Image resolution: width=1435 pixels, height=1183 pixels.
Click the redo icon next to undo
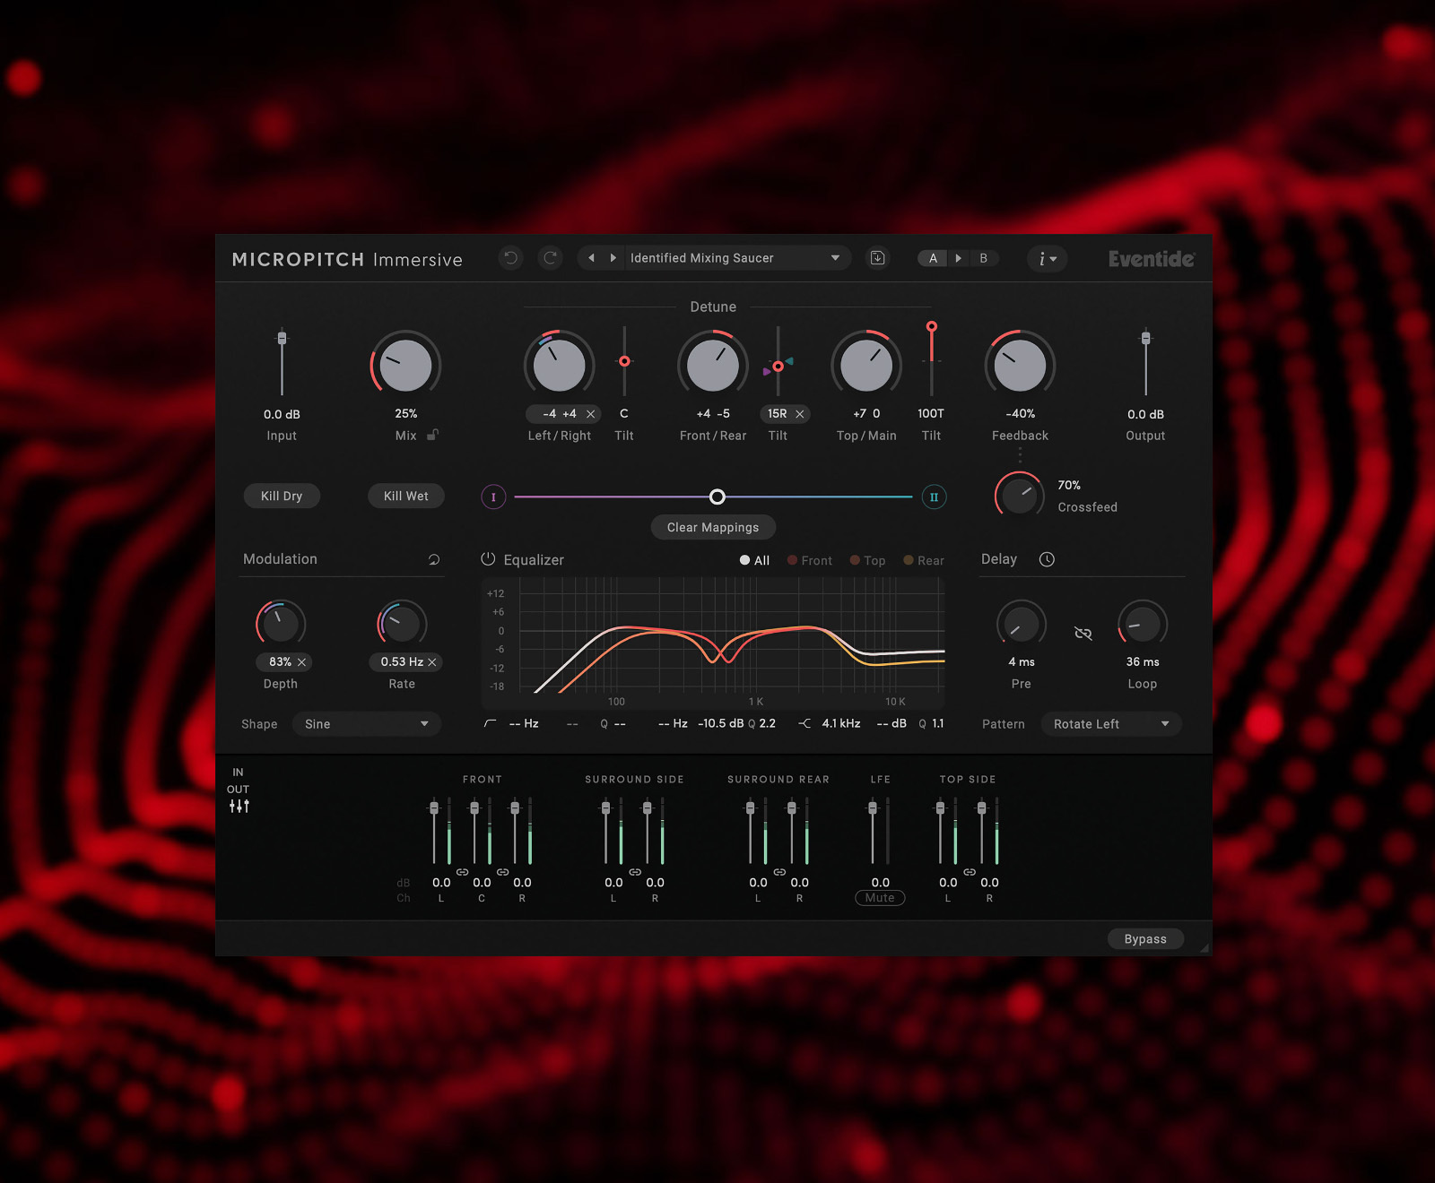click(x=550, y=258)
